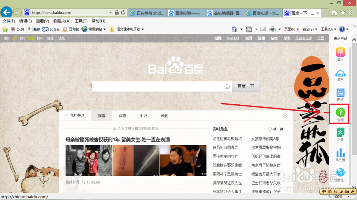
Task: Open the 贴吧 link
Action: pos(274,38)
